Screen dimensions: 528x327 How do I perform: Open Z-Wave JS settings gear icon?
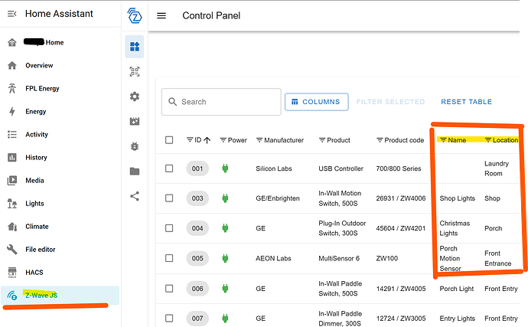click(135, 96)
